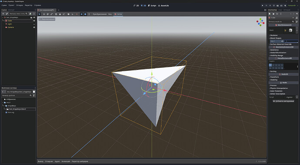
Task: Open the Вид view menu button
Action: pyautogui.click(x=110, y=14)
